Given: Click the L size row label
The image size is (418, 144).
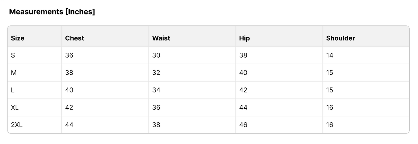Looking at the screenshot, I should coord(13,90).
